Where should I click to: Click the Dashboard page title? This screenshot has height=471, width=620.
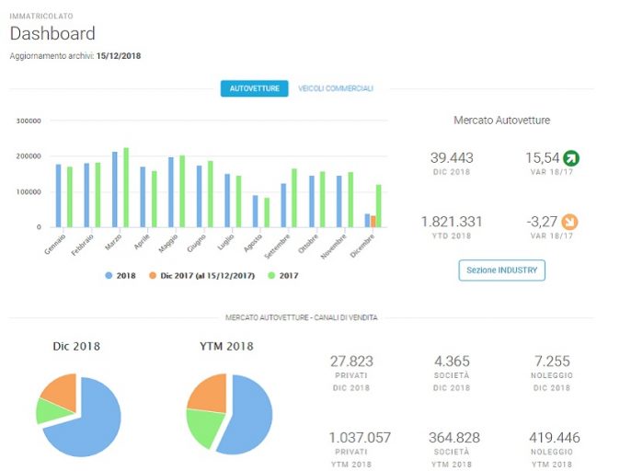point(52,33)
